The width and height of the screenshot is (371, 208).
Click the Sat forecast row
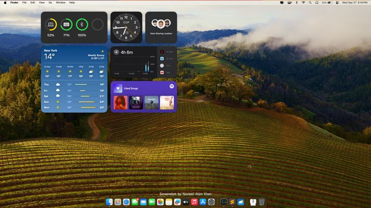point(74,96)
